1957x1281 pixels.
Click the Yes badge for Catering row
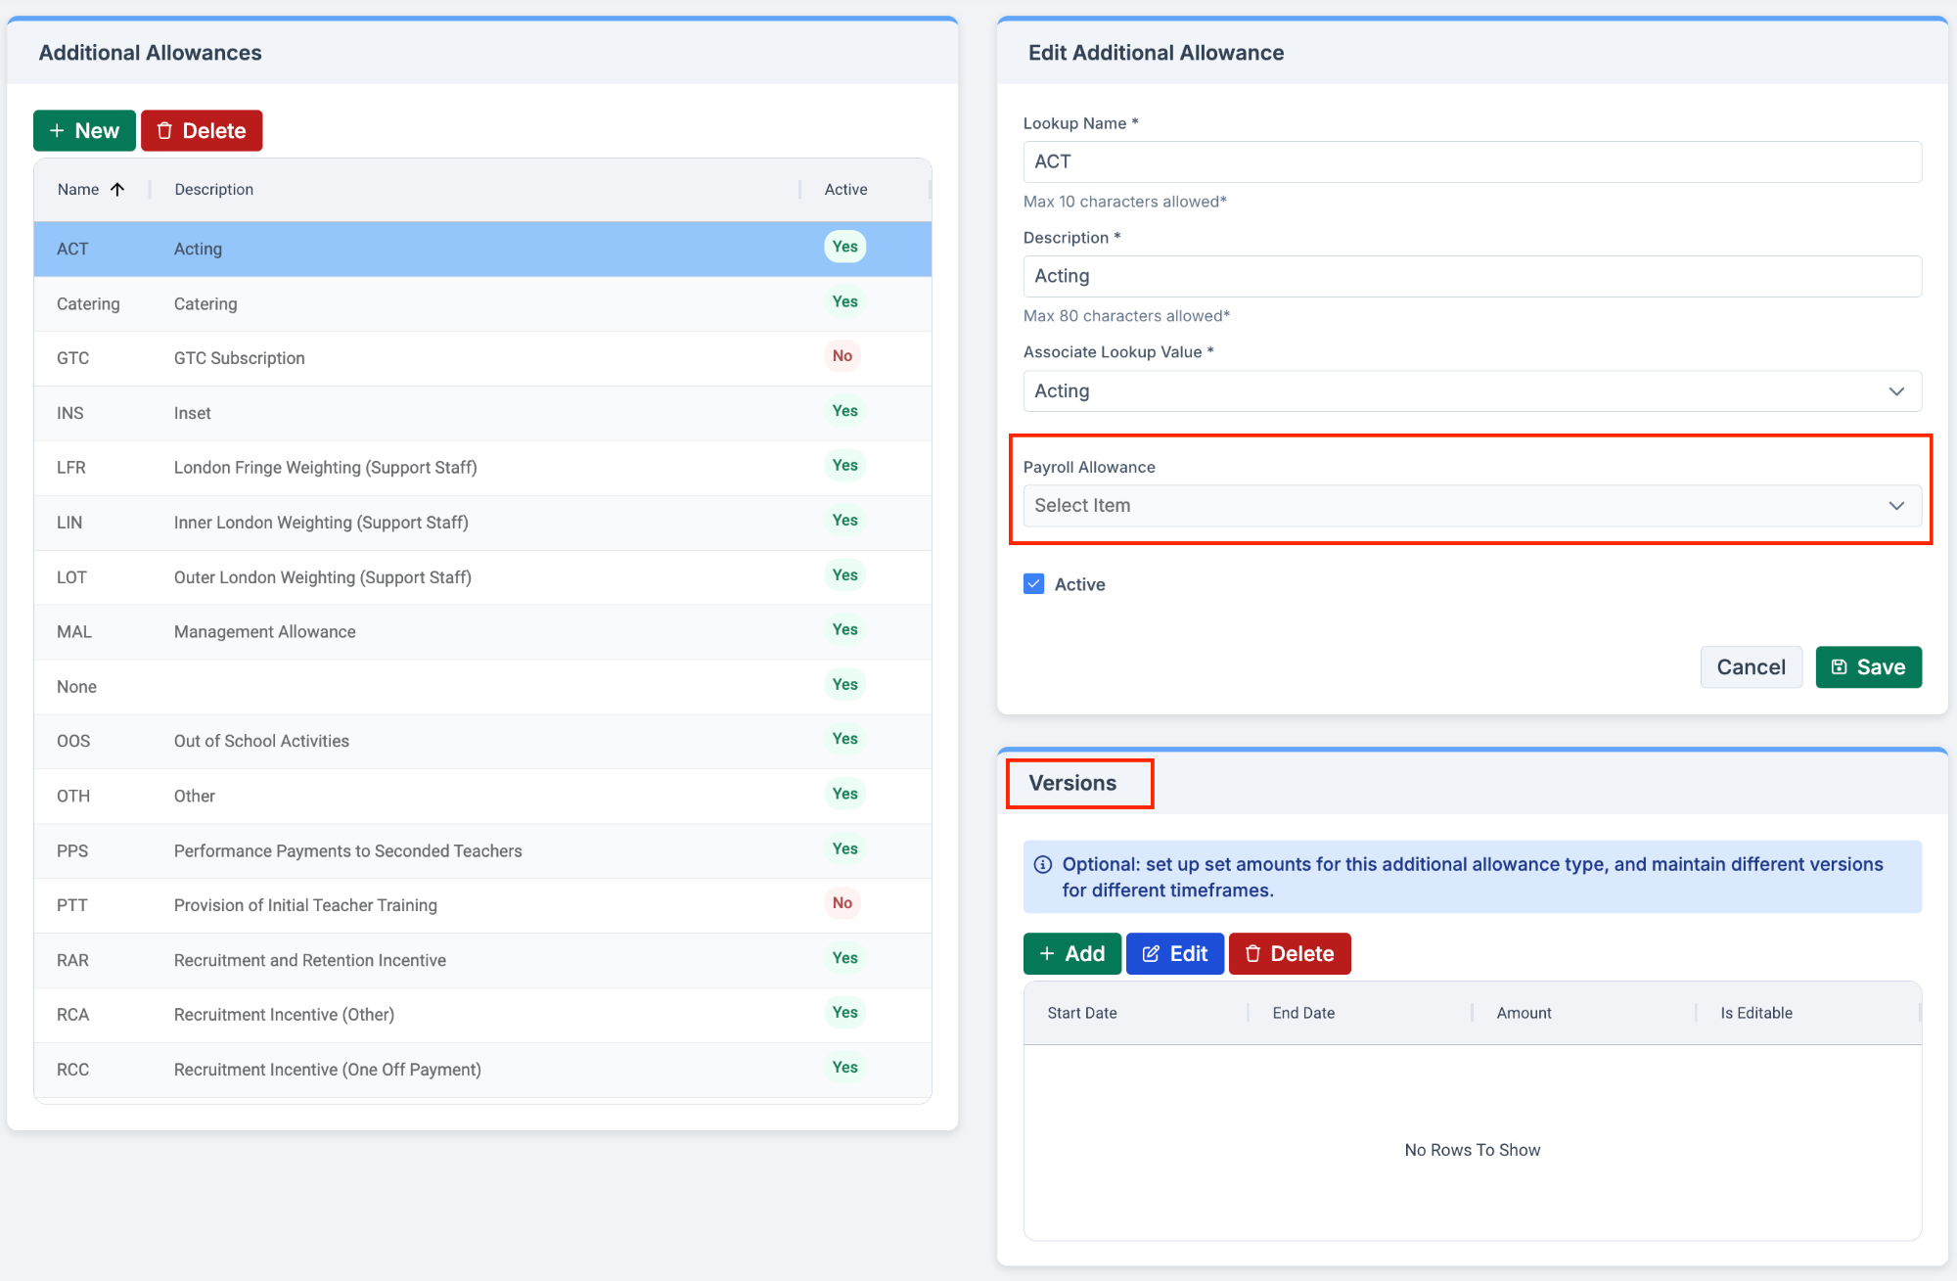[844, 302]
